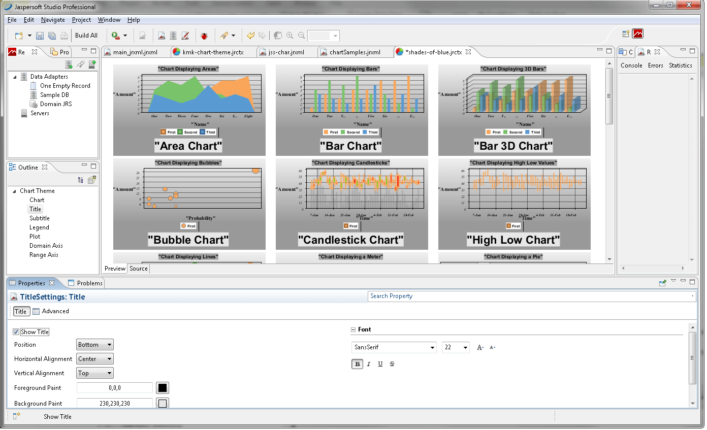Viewport: 707px width, 430px height.
Task: Toggle Bold font style button
Action: click(358, 364)
